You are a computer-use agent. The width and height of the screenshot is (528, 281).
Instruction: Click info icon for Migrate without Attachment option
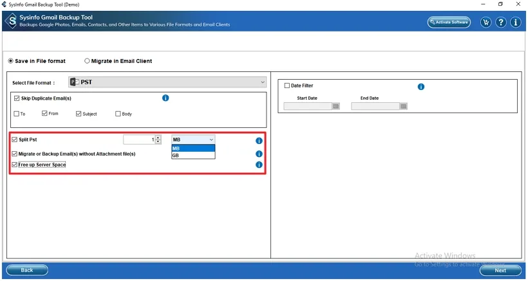(x=259, y=154)
